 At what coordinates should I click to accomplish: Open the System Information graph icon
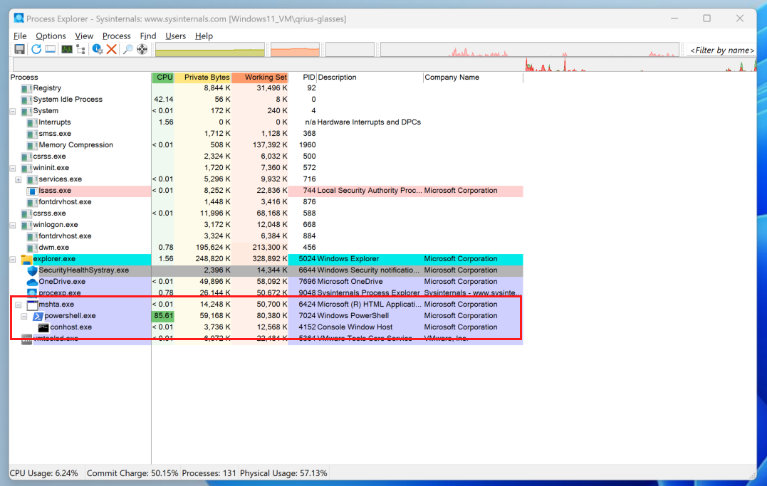tap(66, 49)
